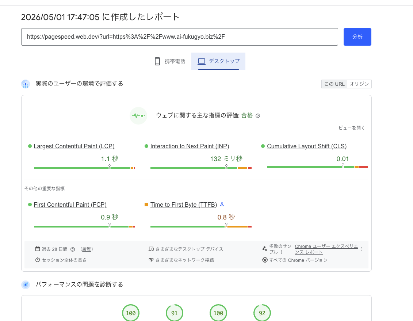
Task: Open the 履歴 history link
Action: 87,249
